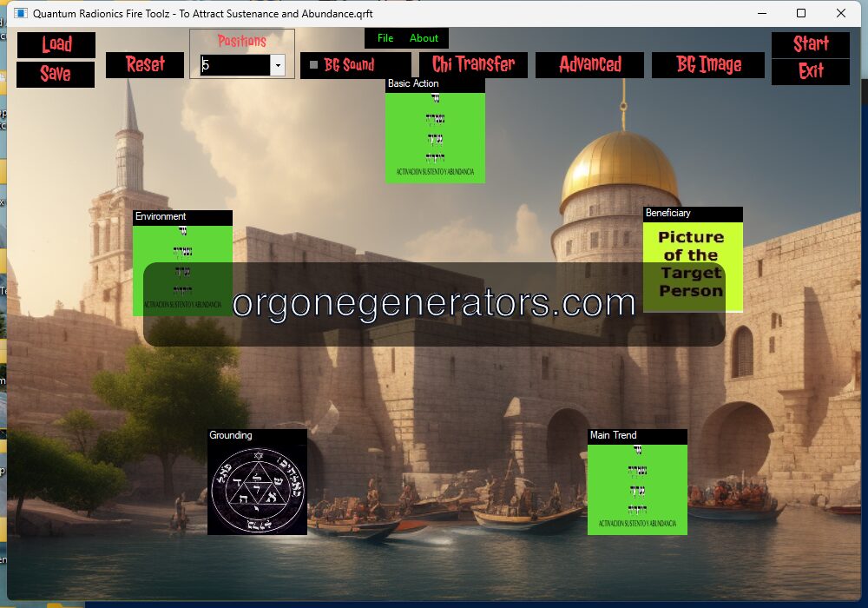Open the Chi Transfer option
Screen dimensions: 868x608
473,65
